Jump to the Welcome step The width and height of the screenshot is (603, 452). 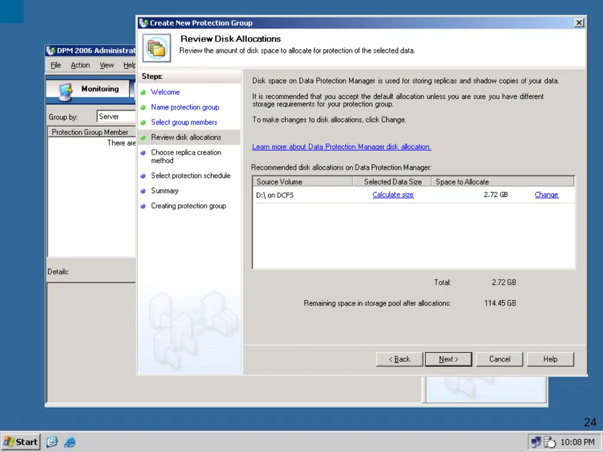coord(165,92)
